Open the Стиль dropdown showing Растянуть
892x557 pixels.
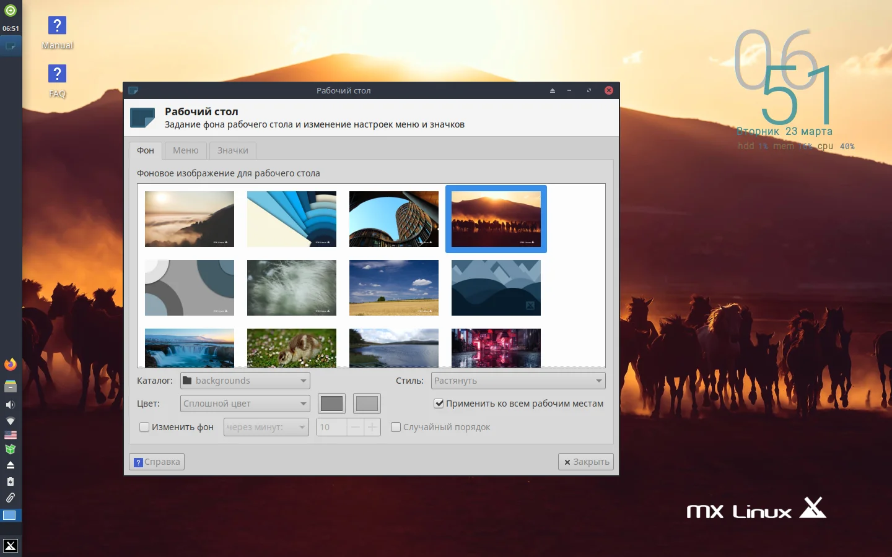click(518, 381)
